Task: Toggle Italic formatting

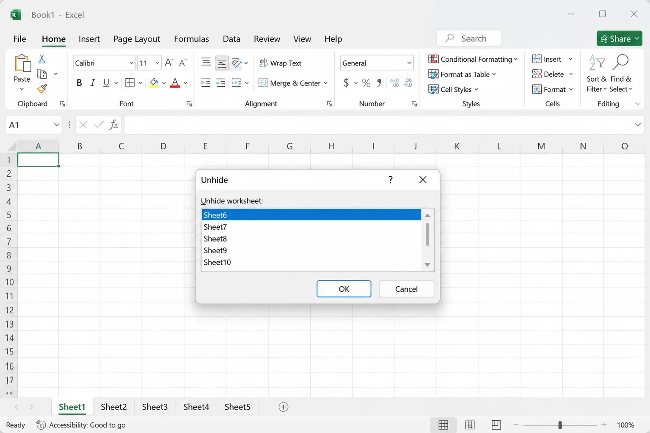Action: tap(92, 83)
